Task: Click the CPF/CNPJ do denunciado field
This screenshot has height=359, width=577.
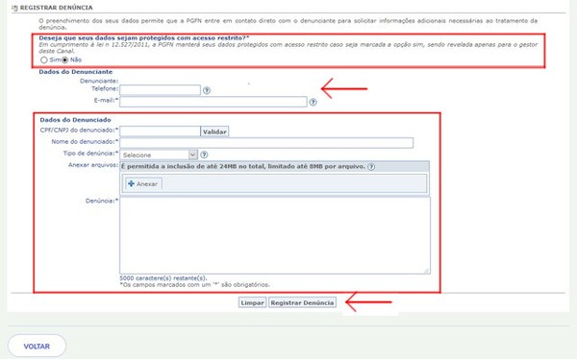Action: tap(160, 132)
